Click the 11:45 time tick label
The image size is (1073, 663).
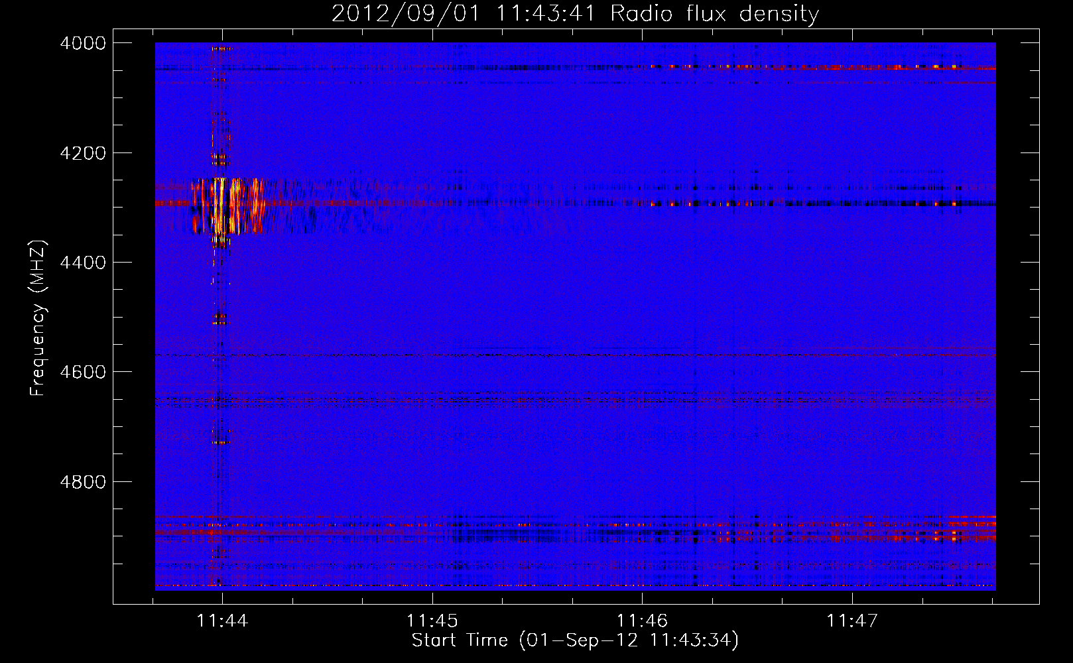click(432, 621)
